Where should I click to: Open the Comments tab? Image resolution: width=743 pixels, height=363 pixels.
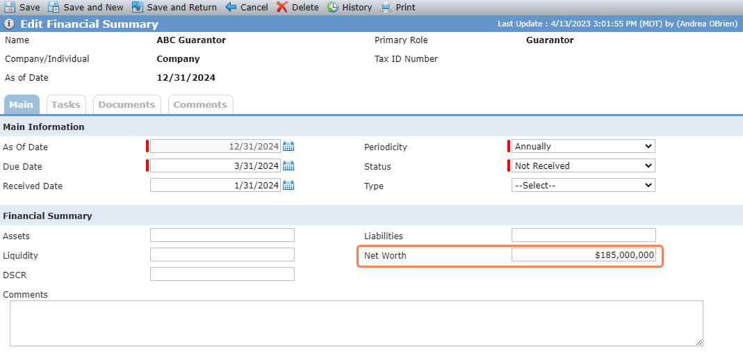coord(200,105)
